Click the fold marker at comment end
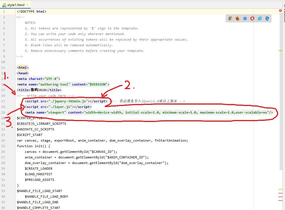The height and width of the screenshot is (210, 285). (x=15, y=57)
